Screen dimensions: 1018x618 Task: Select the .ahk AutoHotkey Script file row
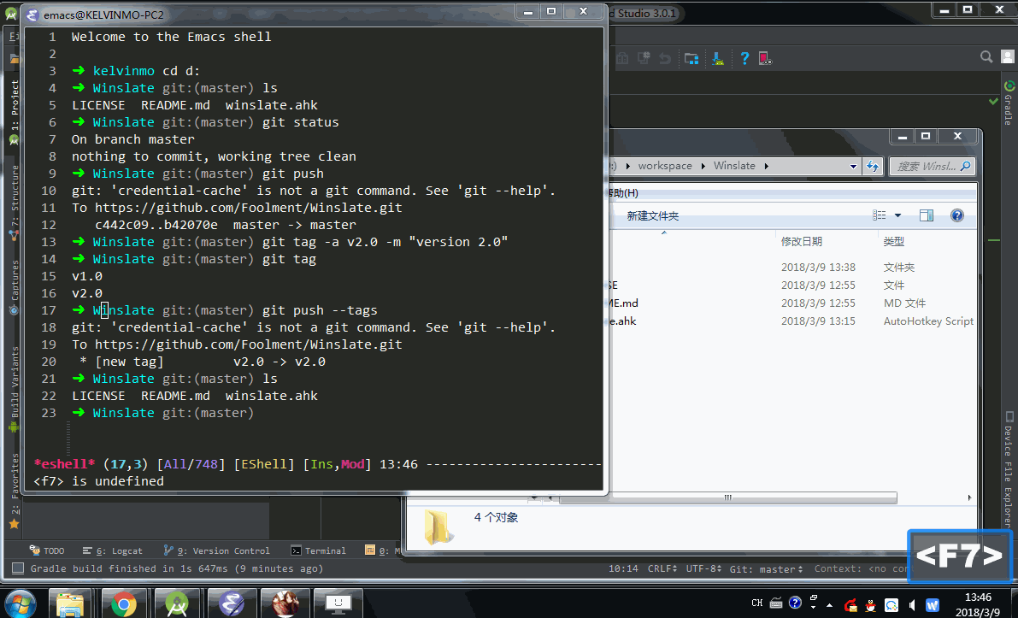[x=791, y=321]
